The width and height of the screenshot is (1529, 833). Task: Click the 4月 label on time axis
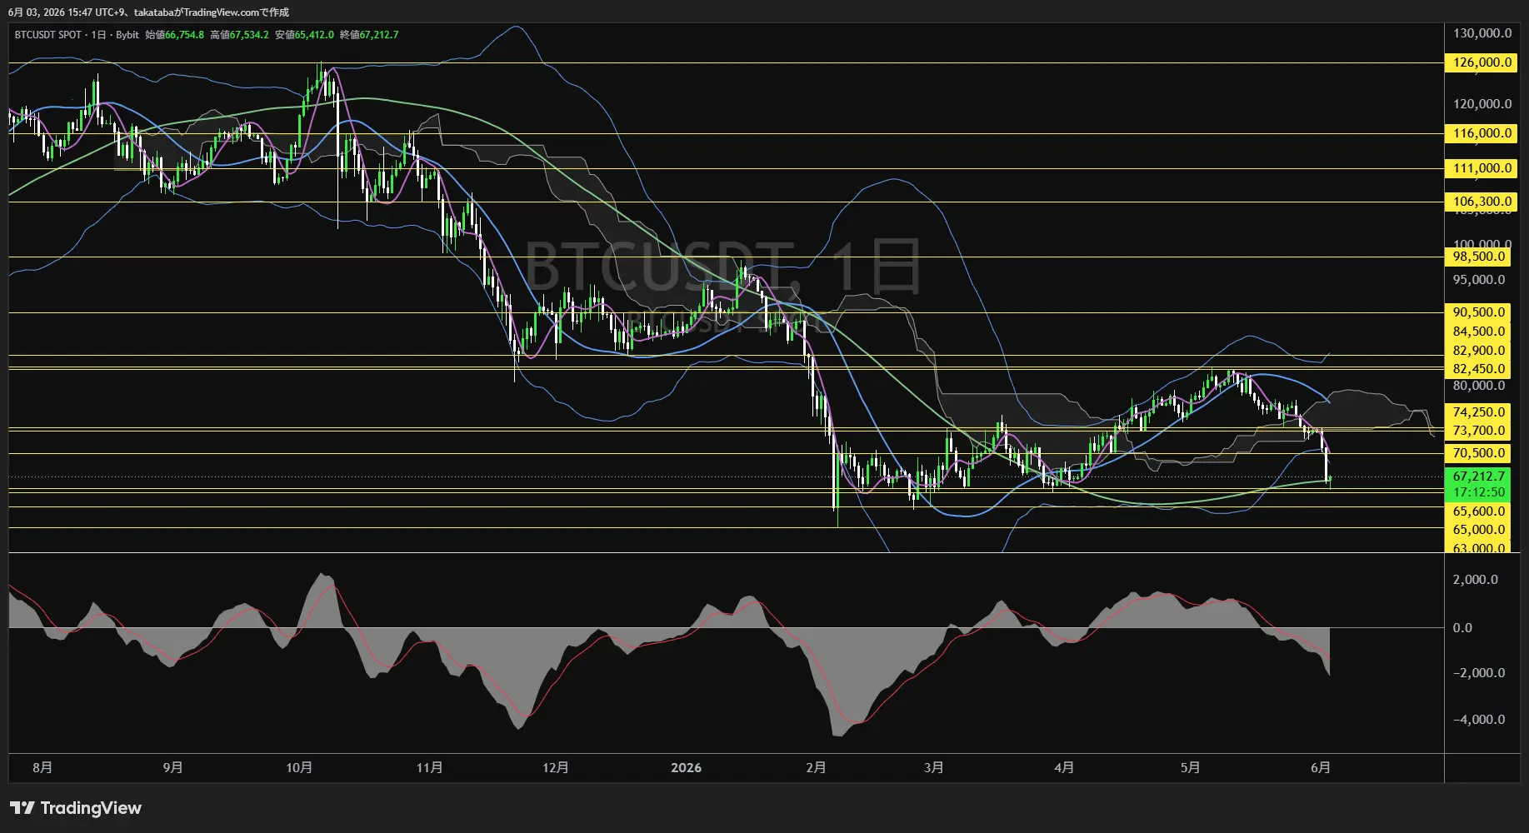pyautogui.click(x=1063, y=767)
